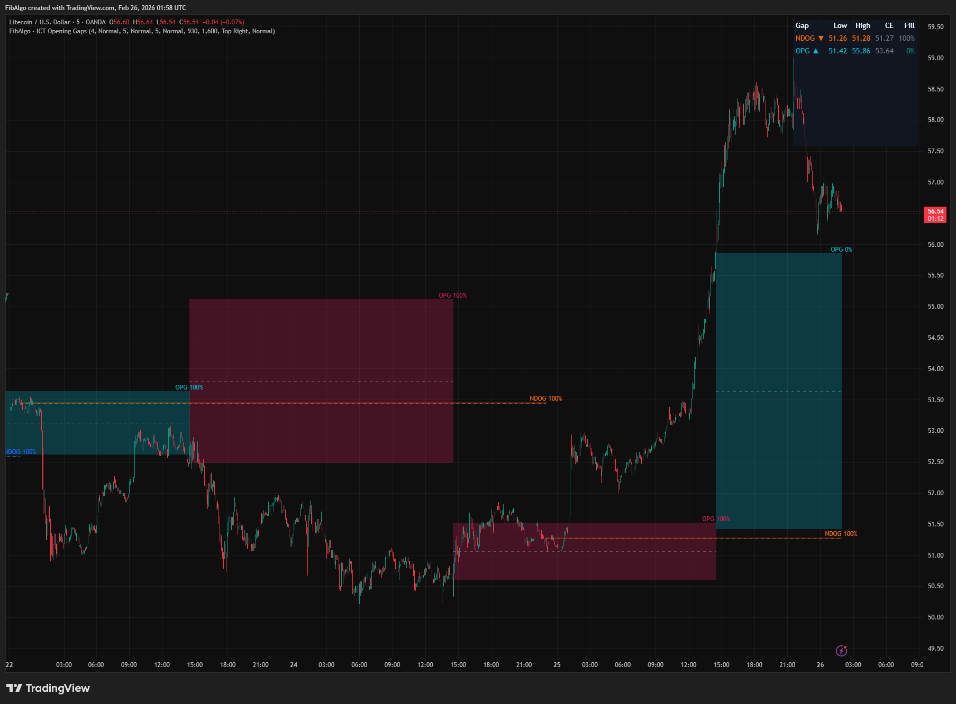
Task: Click the teal OPG up-arrow in gap table
Action: tap(815, 51)
